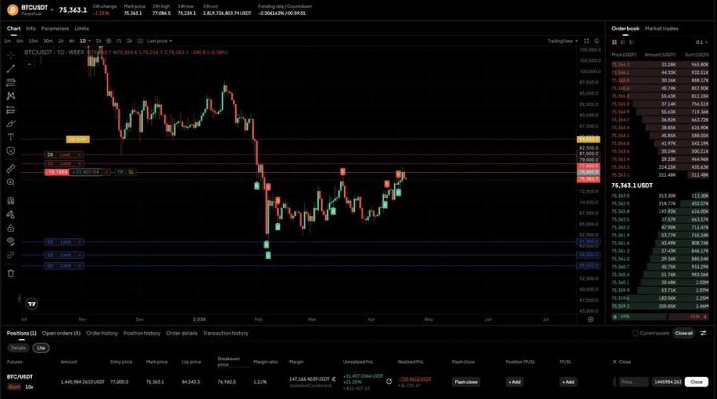The image size is (717, 399).
Task: Open the Open orders (5) tab
Action: (61, 333)
